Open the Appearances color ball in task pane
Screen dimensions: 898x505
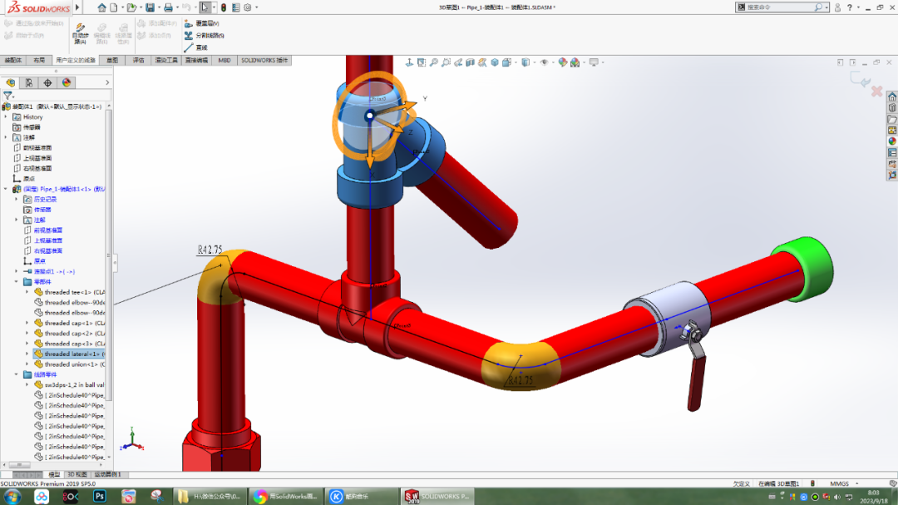click(891, 141)
